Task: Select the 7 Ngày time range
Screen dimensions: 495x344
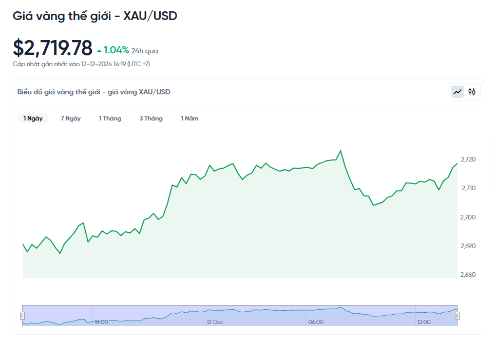Action: point(70,118)
